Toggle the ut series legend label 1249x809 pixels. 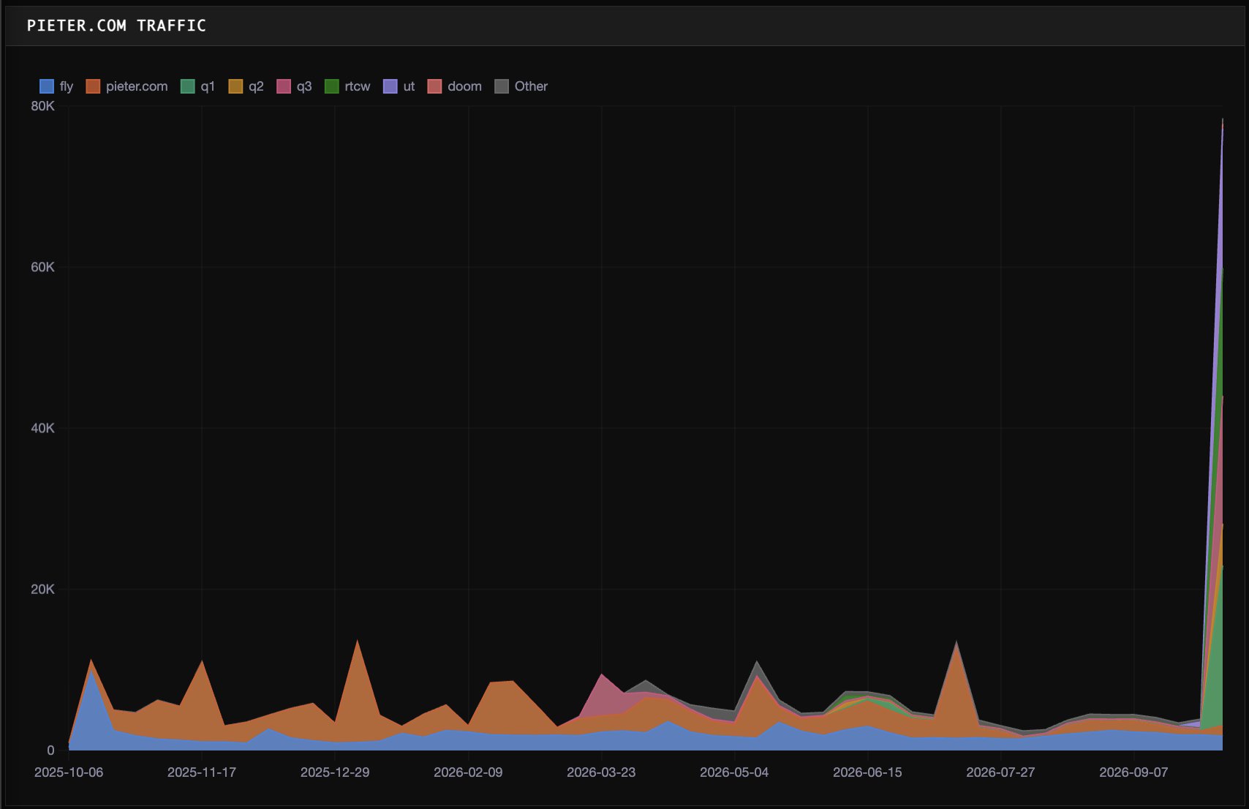tap(409, 86)
